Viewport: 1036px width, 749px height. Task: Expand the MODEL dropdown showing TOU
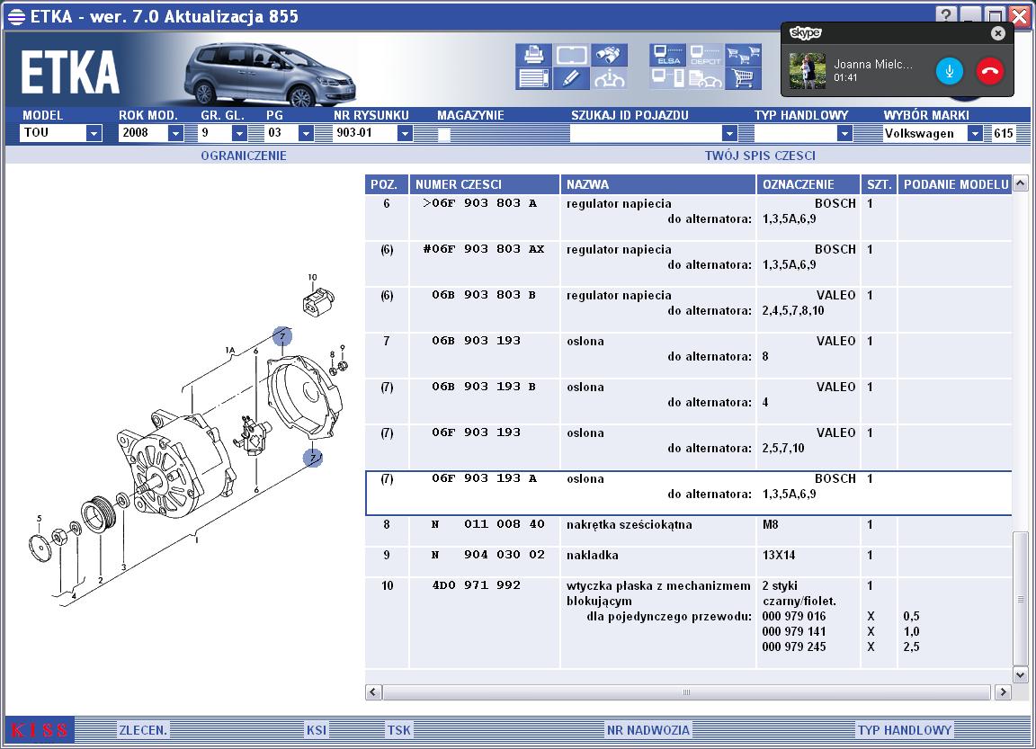pyautogui.click(x=94, y=133)
